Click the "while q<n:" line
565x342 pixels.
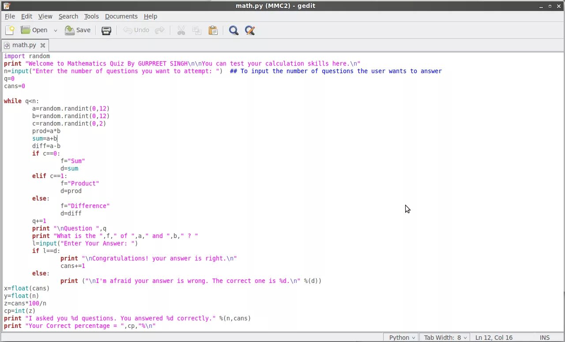pos(21,101)
